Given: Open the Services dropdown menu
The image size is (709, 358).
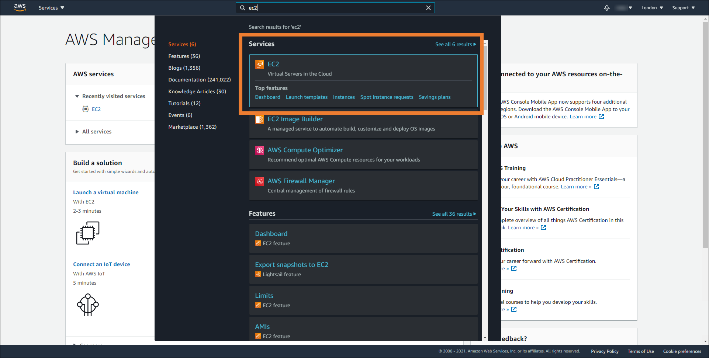Looking at the screenshot, I should (51, 8).
